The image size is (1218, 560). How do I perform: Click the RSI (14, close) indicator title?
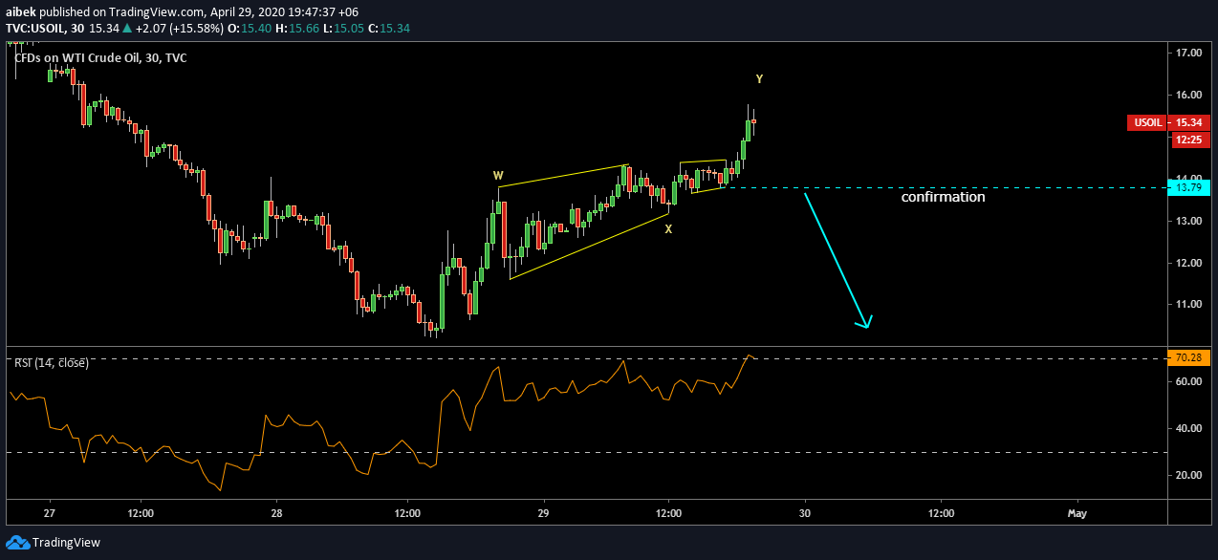click(x=52, y=362)
